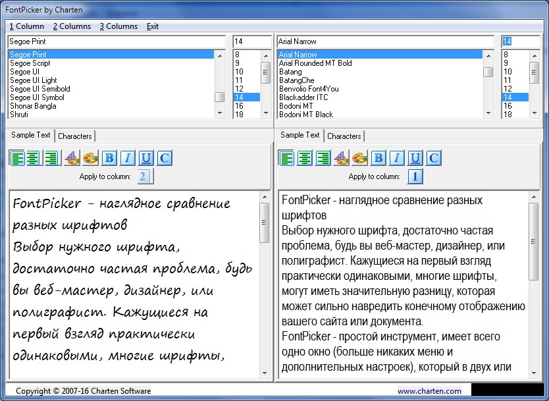
Task: Click down arrow of right sample text scrollbar
Action: pos(534,373)
